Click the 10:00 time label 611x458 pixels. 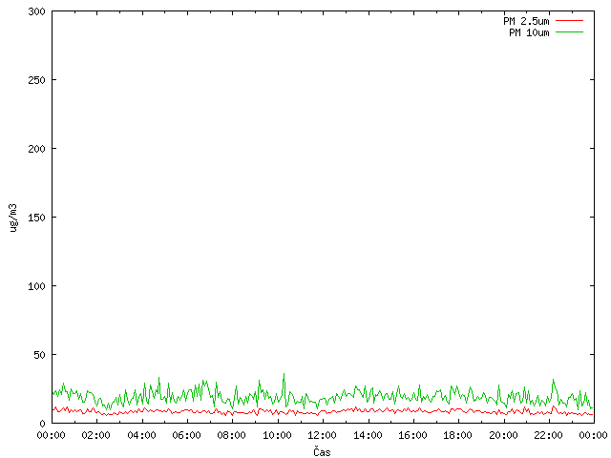[277, 435]
